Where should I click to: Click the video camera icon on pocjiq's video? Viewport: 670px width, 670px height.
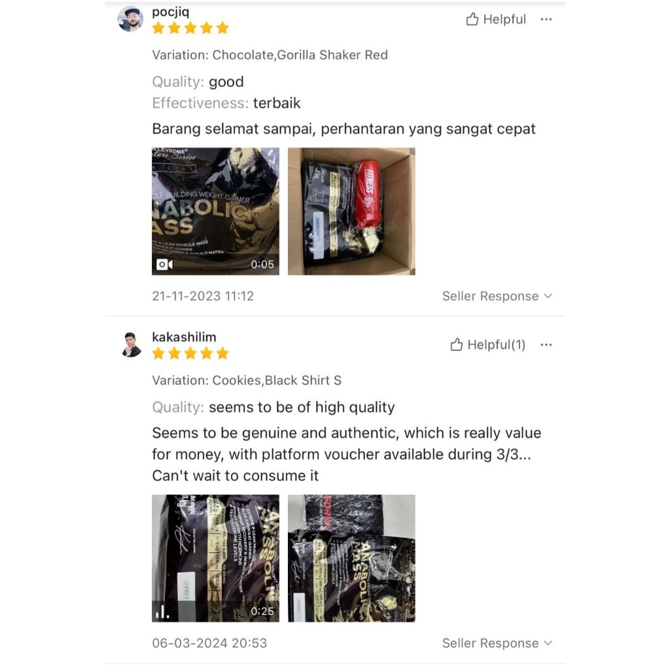(164, 264)
